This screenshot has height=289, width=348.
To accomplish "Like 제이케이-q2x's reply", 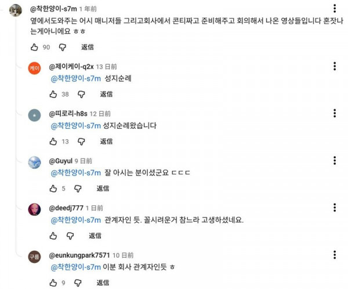I will point(53,94).
